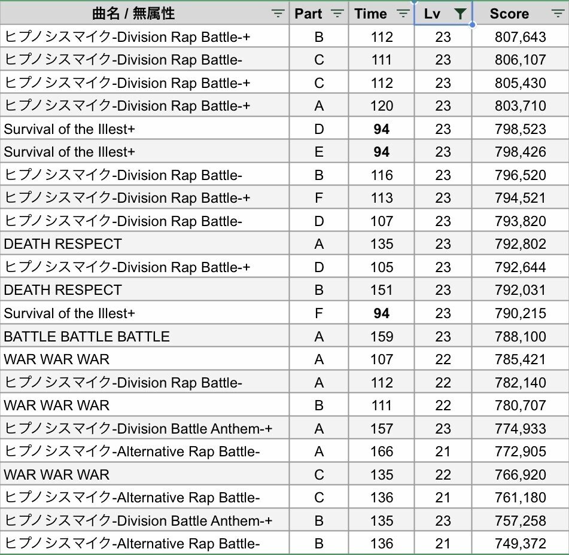The width and height of the screenshot is (569, 555).
Task: Click the active green Lv filter funnel
Action: click(x=460, y=14)
